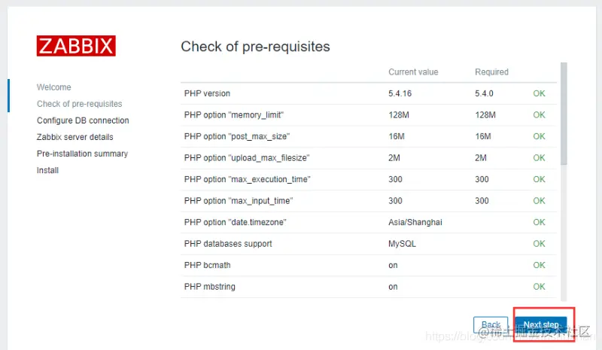Click Asia/Shanghai timezone value

pyautogui.click(x=415, y=223)
